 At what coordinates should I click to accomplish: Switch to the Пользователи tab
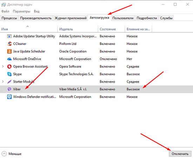(x=123, y=18)
